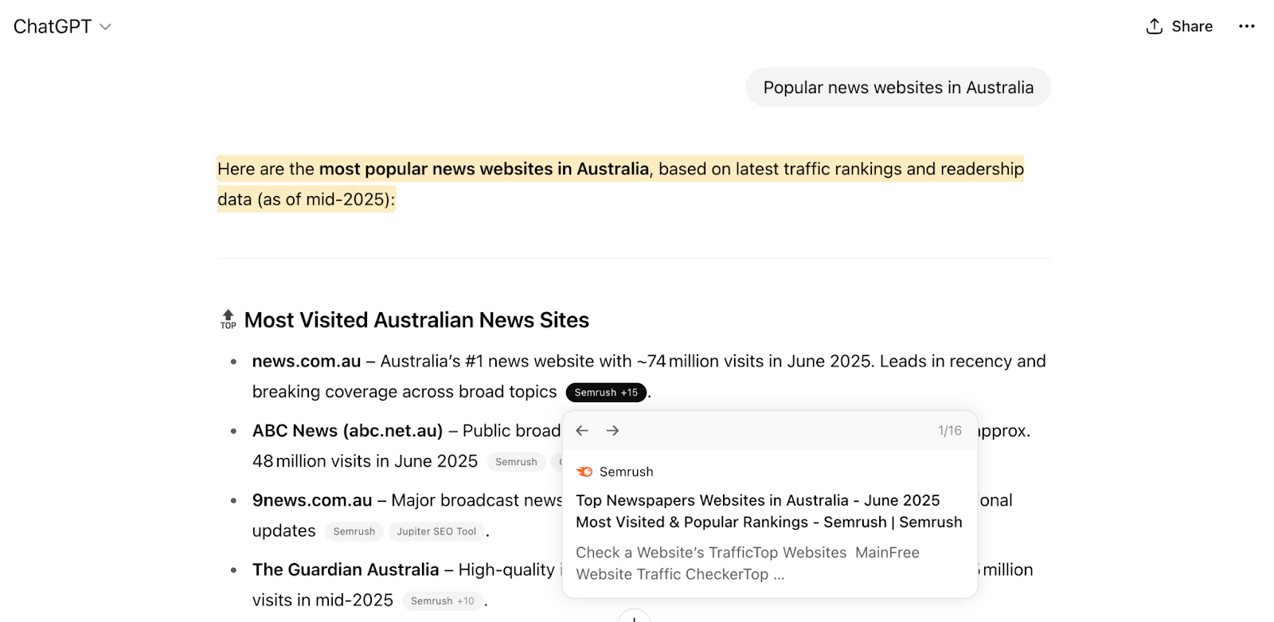
Task: Click the Most Visited Australian News Sites heading
Action: point(416,320)
